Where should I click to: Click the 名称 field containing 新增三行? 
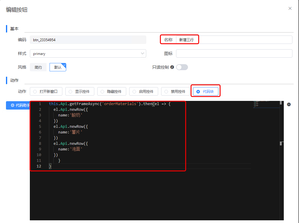click(x=234, y=40)
